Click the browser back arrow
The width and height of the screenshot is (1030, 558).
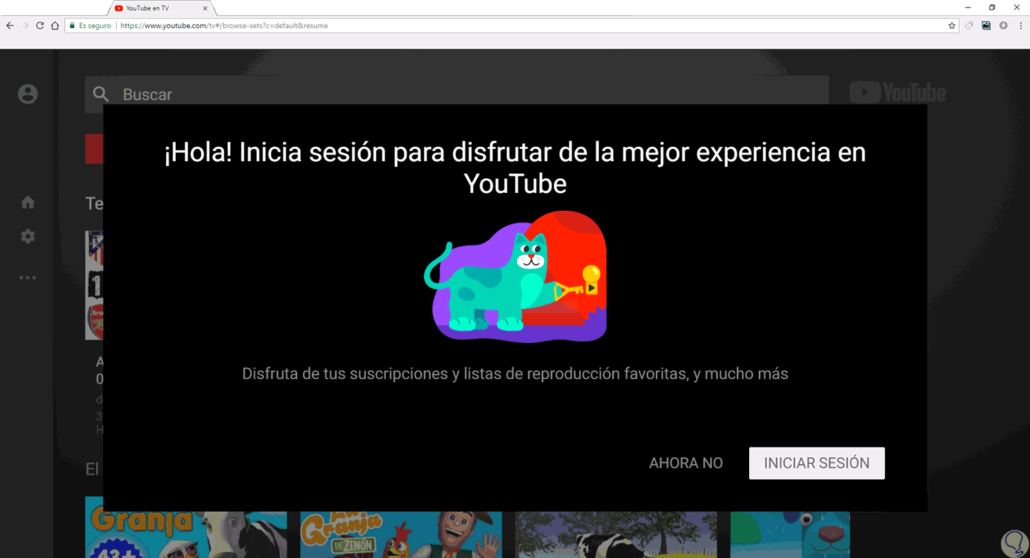[10, 25]
